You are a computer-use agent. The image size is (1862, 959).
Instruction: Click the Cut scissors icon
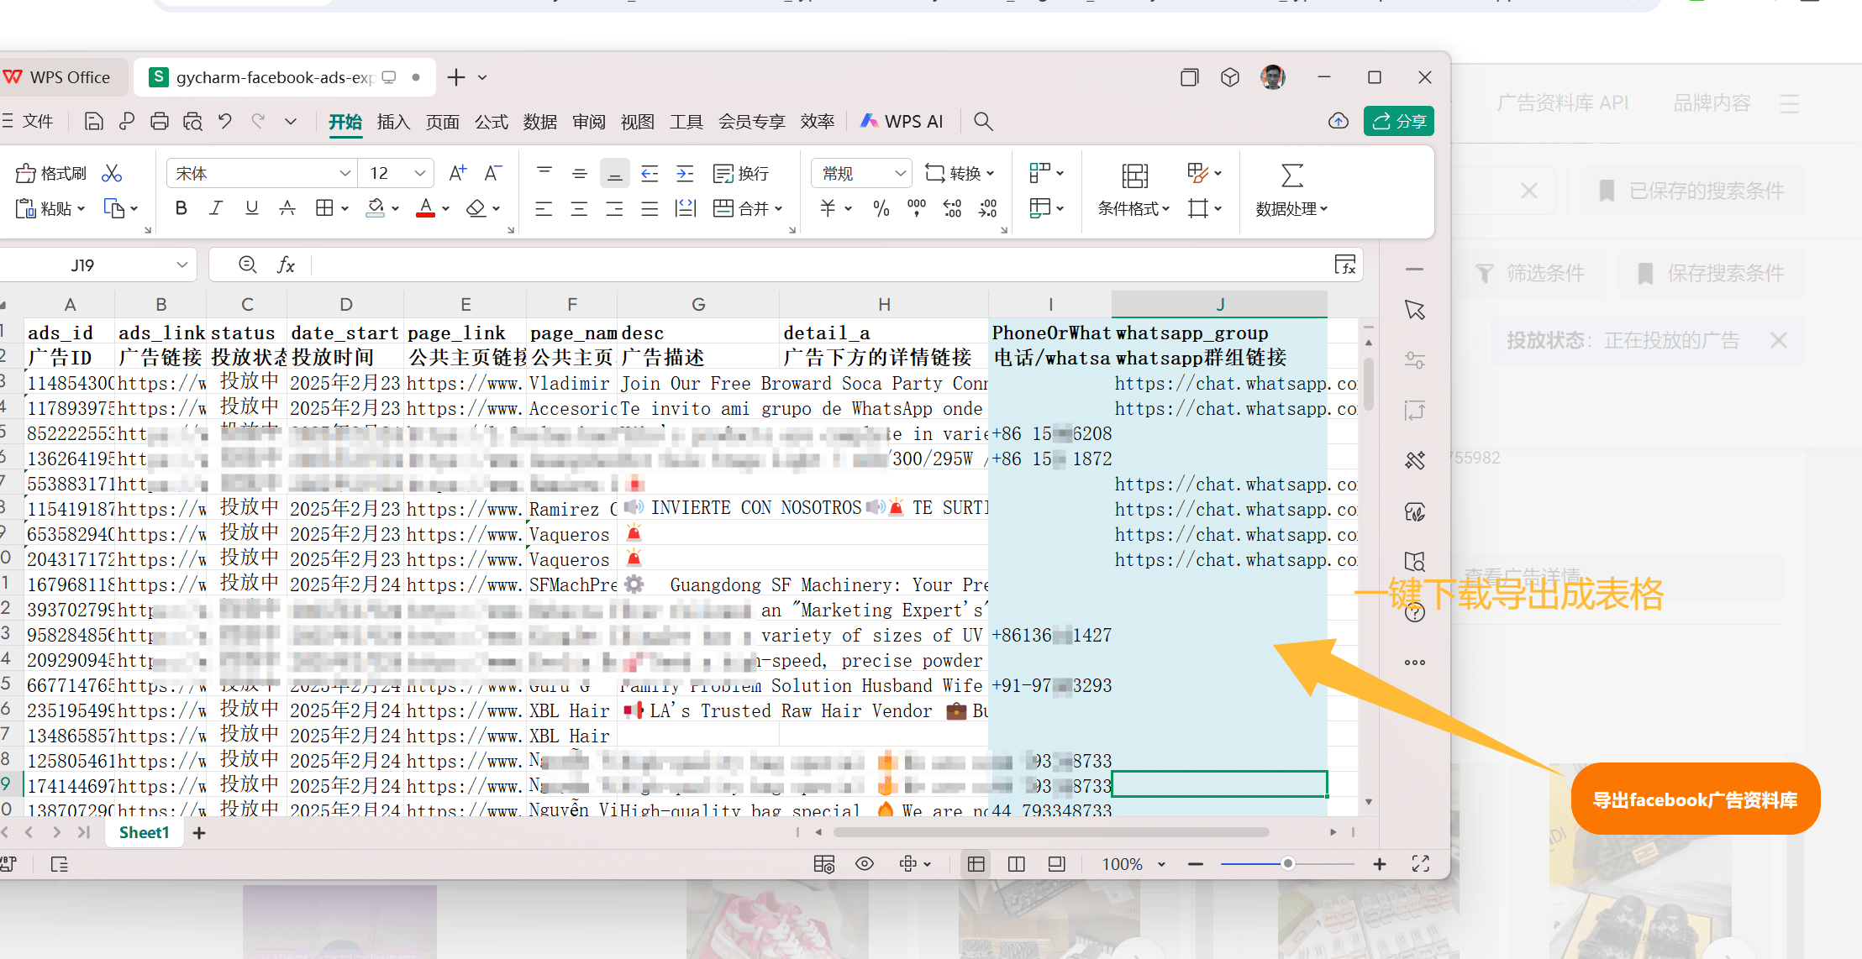pos(112,174)
